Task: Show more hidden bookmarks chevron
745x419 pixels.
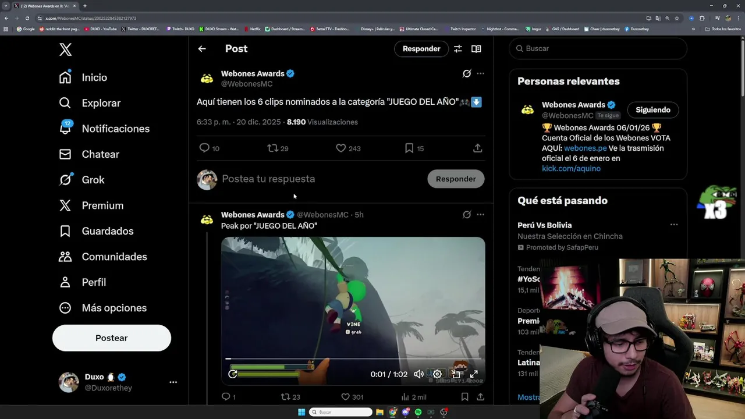Action: [x=693, y=29]
